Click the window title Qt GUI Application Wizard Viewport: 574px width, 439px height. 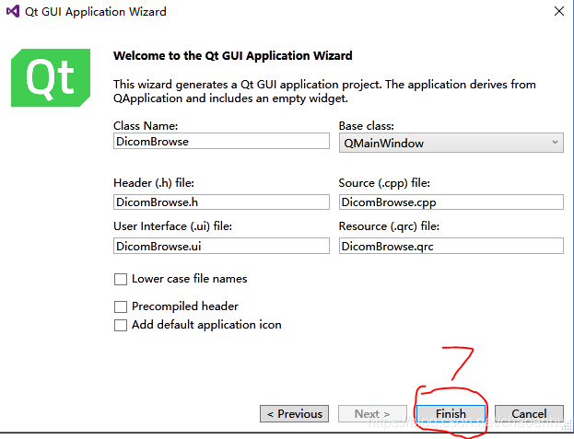coord(96,12)
